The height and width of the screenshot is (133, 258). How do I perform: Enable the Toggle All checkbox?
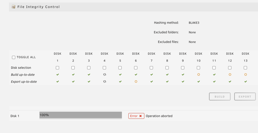14,57
